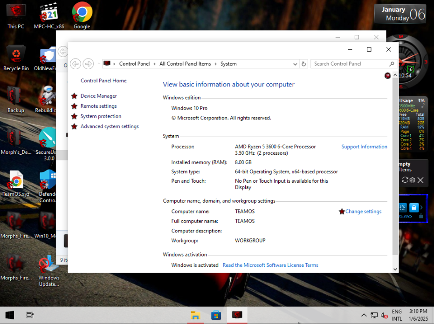
Task: Refresh the System page
Action: (303, 64)
